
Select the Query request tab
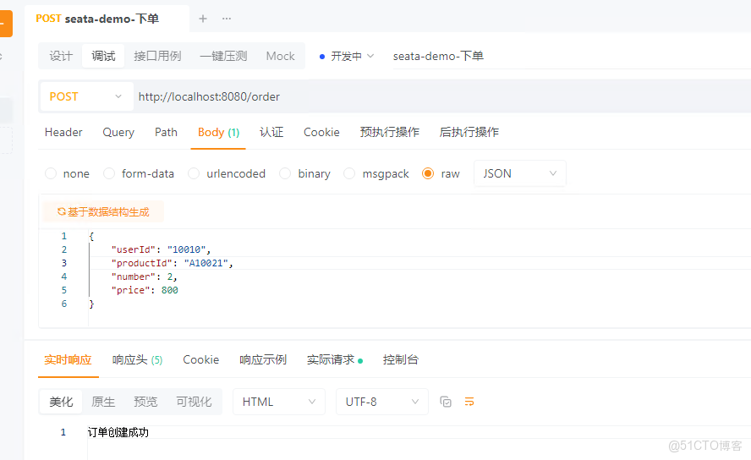click(x=118, y=132)
